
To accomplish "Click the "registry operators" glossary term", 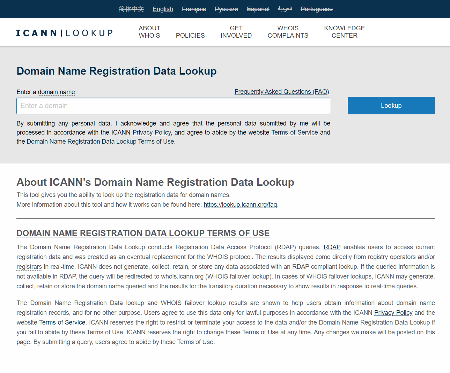I will (392, 257).
